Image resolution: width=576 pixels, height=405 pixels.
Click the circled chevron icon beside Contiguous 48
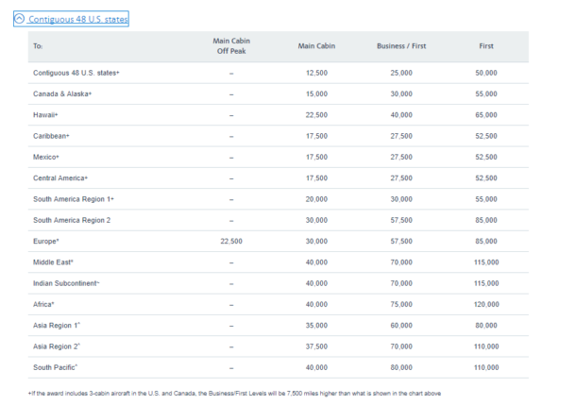[20, 18]
